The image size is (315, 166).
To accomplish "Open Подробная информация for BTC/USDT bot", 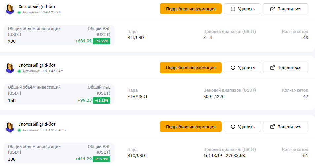I will (191, 127).
